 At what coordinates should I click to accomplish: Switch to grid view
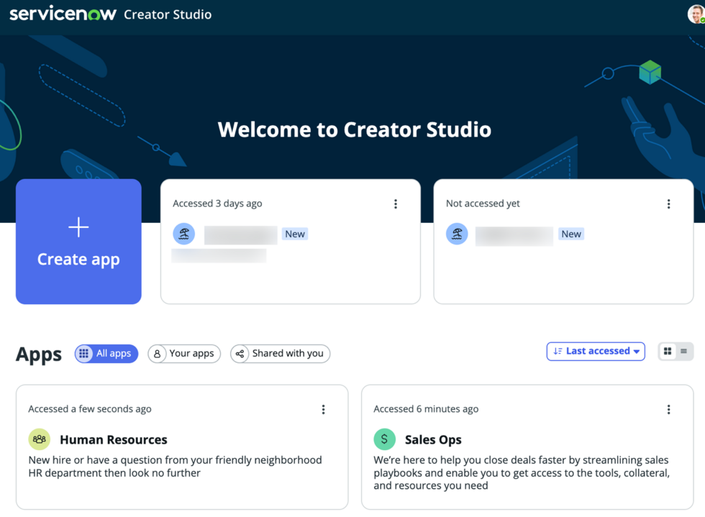click(x=668, y=351)
